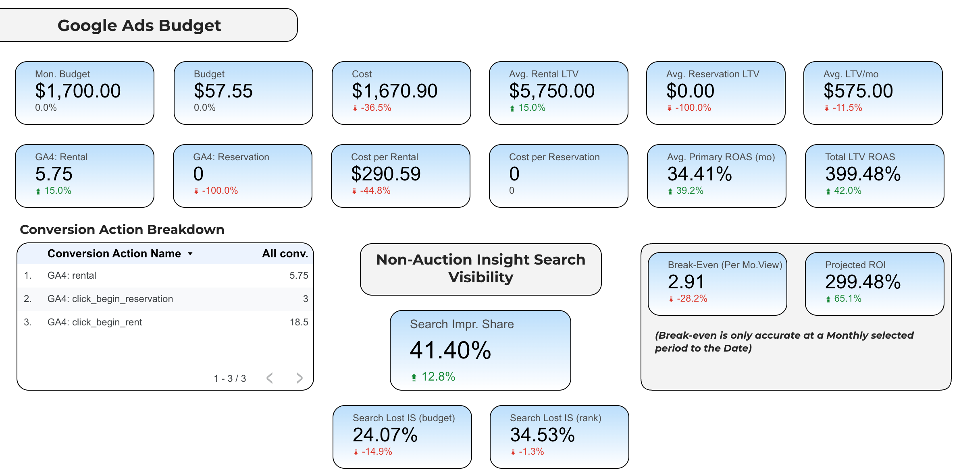961x476 pixels.
Task: Select the GA4: click_begin_reservation row
Action: (x=165, y=299)
